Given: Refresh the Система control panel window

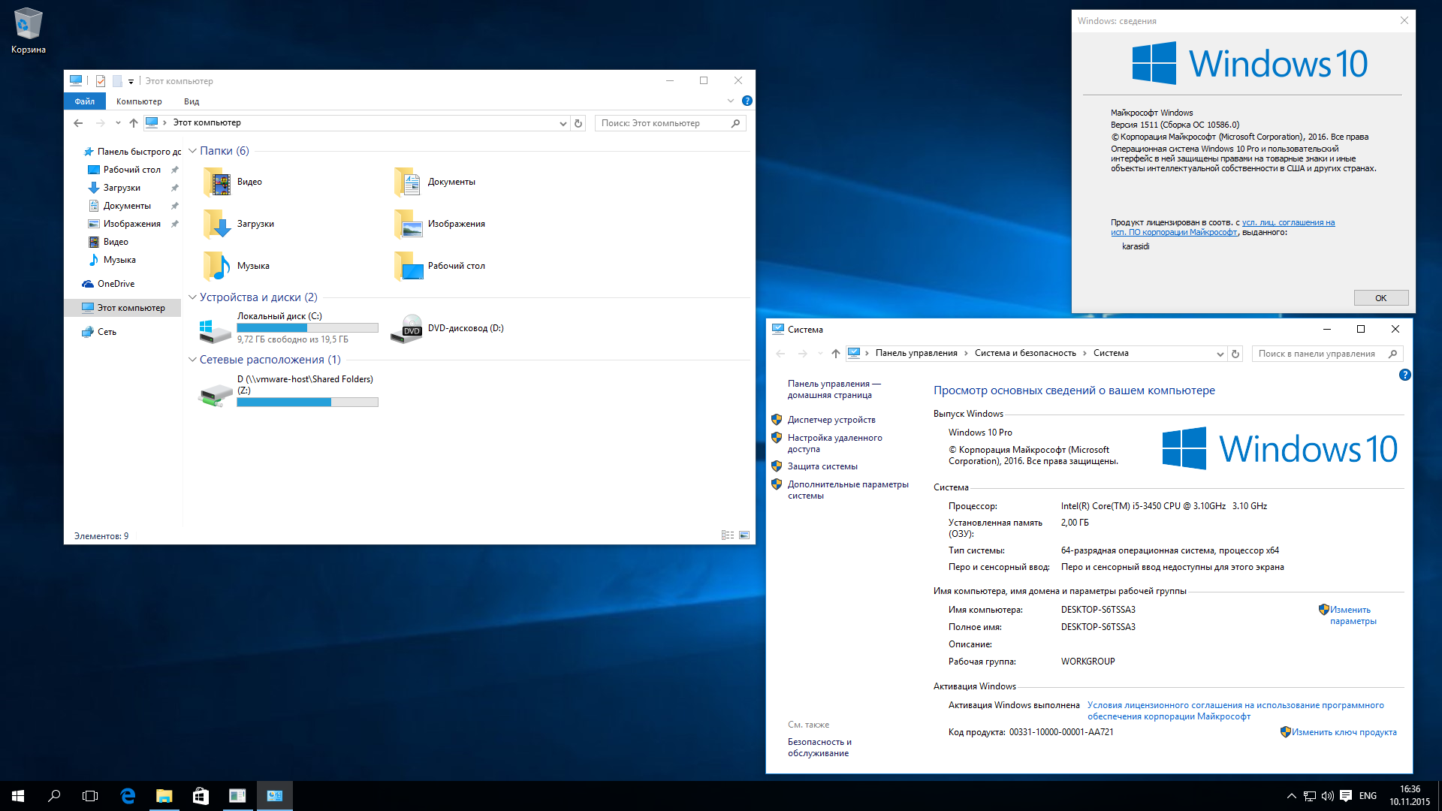Looking at the screenshot, I should click(x=1235, y=354).
